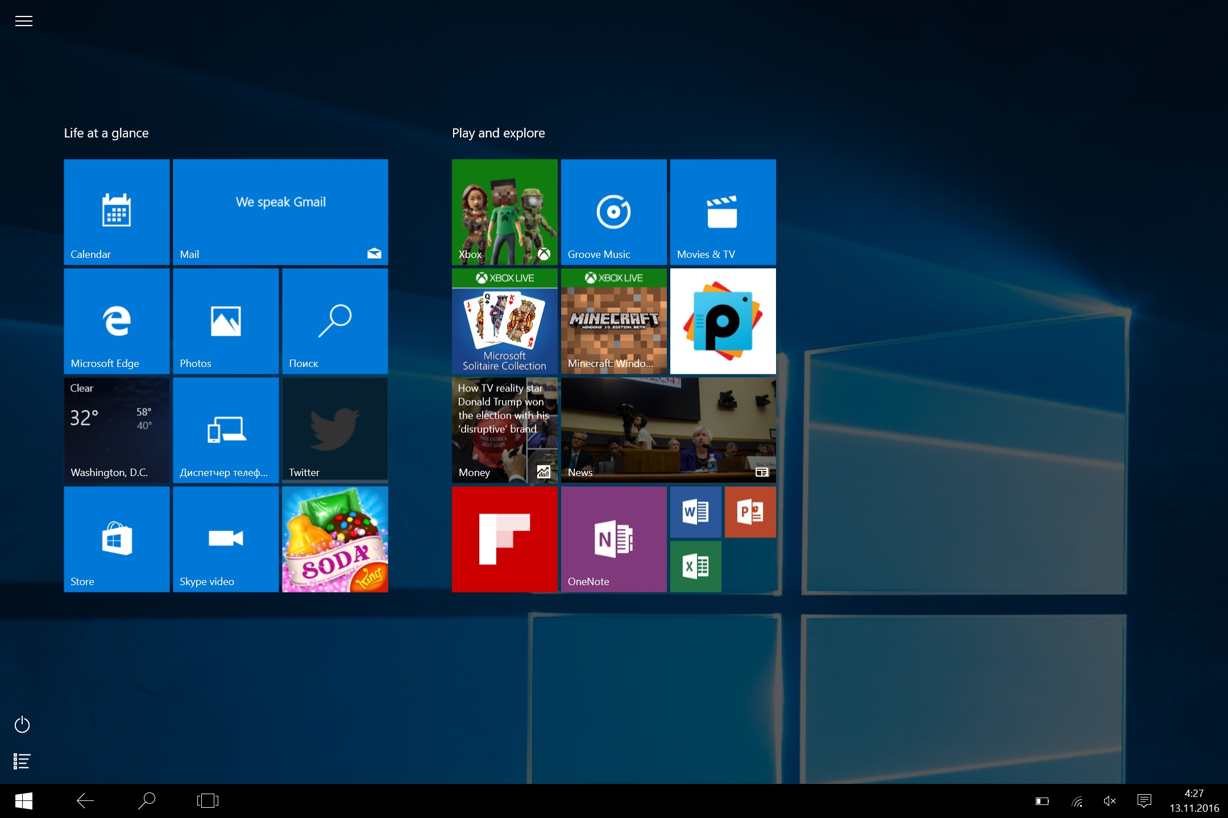Open the Power options button
The width and height of the screenshot is (1228, 818).
(22, 724)
